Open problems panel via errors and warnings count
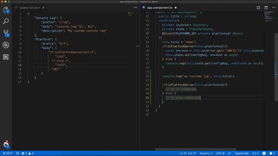Screen dimensions: 278x156 [x=27, y=153]
